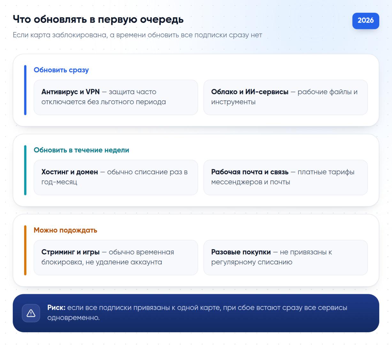392x345 pixels.
Task: Click the subtitle starting with Если карта заблокирована
Action: 137,35
